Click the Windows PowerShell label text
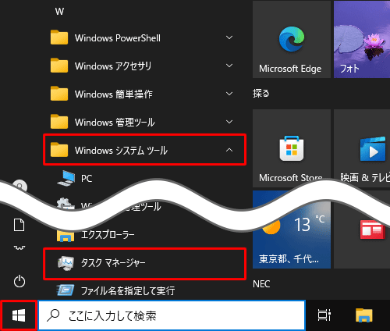This screenshot has height=331, width=390. coord(118,38)
